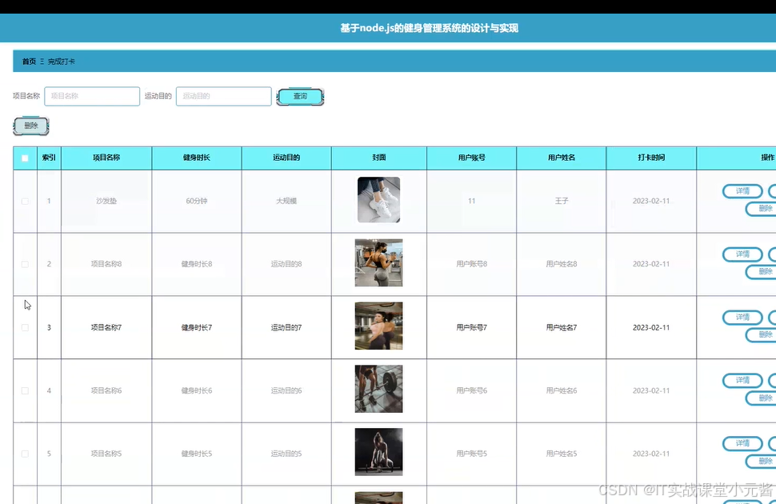The width and height of the screenshot is (776, 504).
Task: Click the 项目名称 input field
Action: [91, 96]
